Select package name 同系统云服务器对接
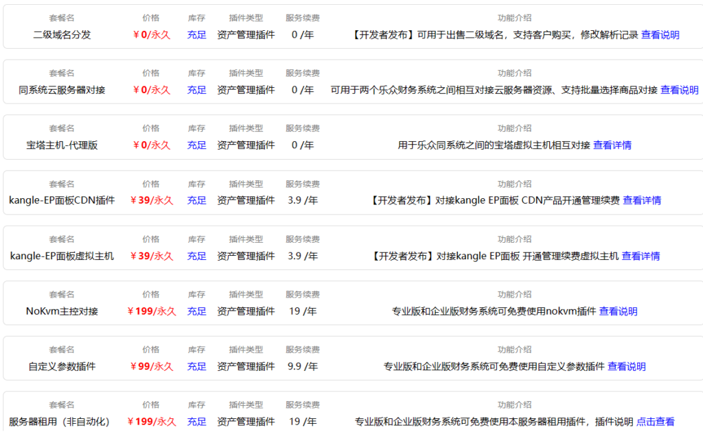Viewport: 703px width, 432px height. click(x=62, y=90)
